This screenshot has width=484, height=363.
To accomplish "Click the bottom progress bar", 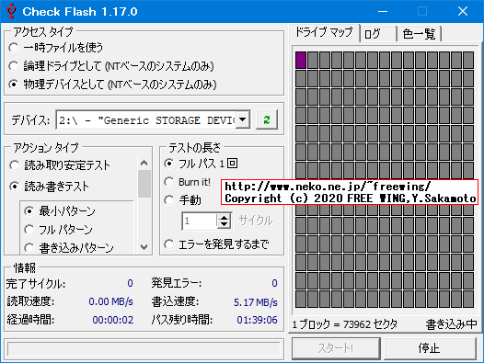I will pos(144,349).
